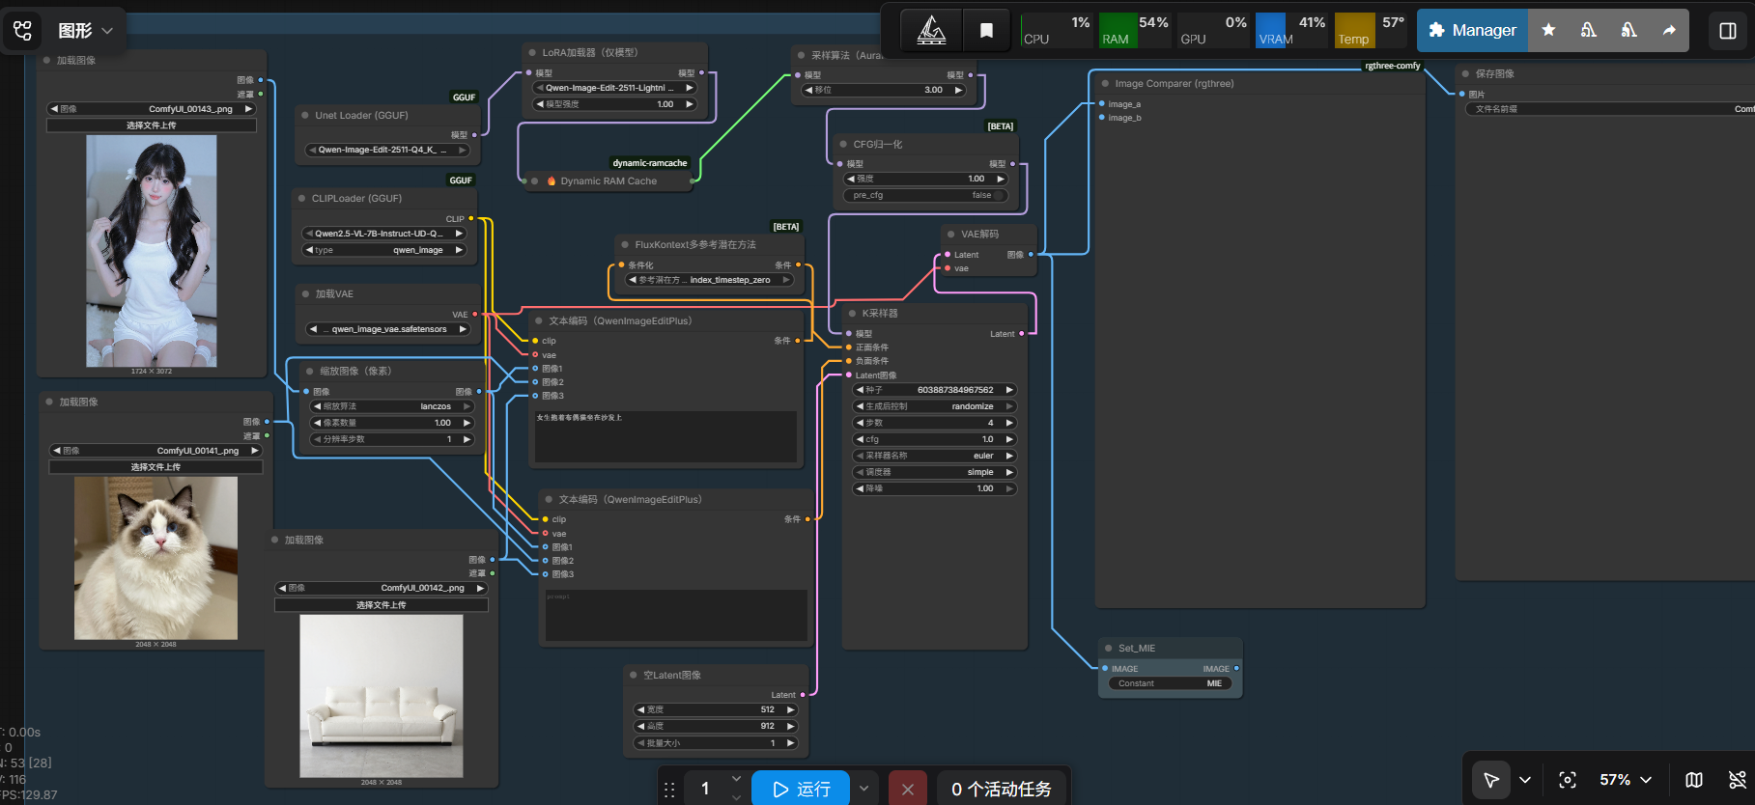Expand the selection tool mode chevron

coord(1525,780)
